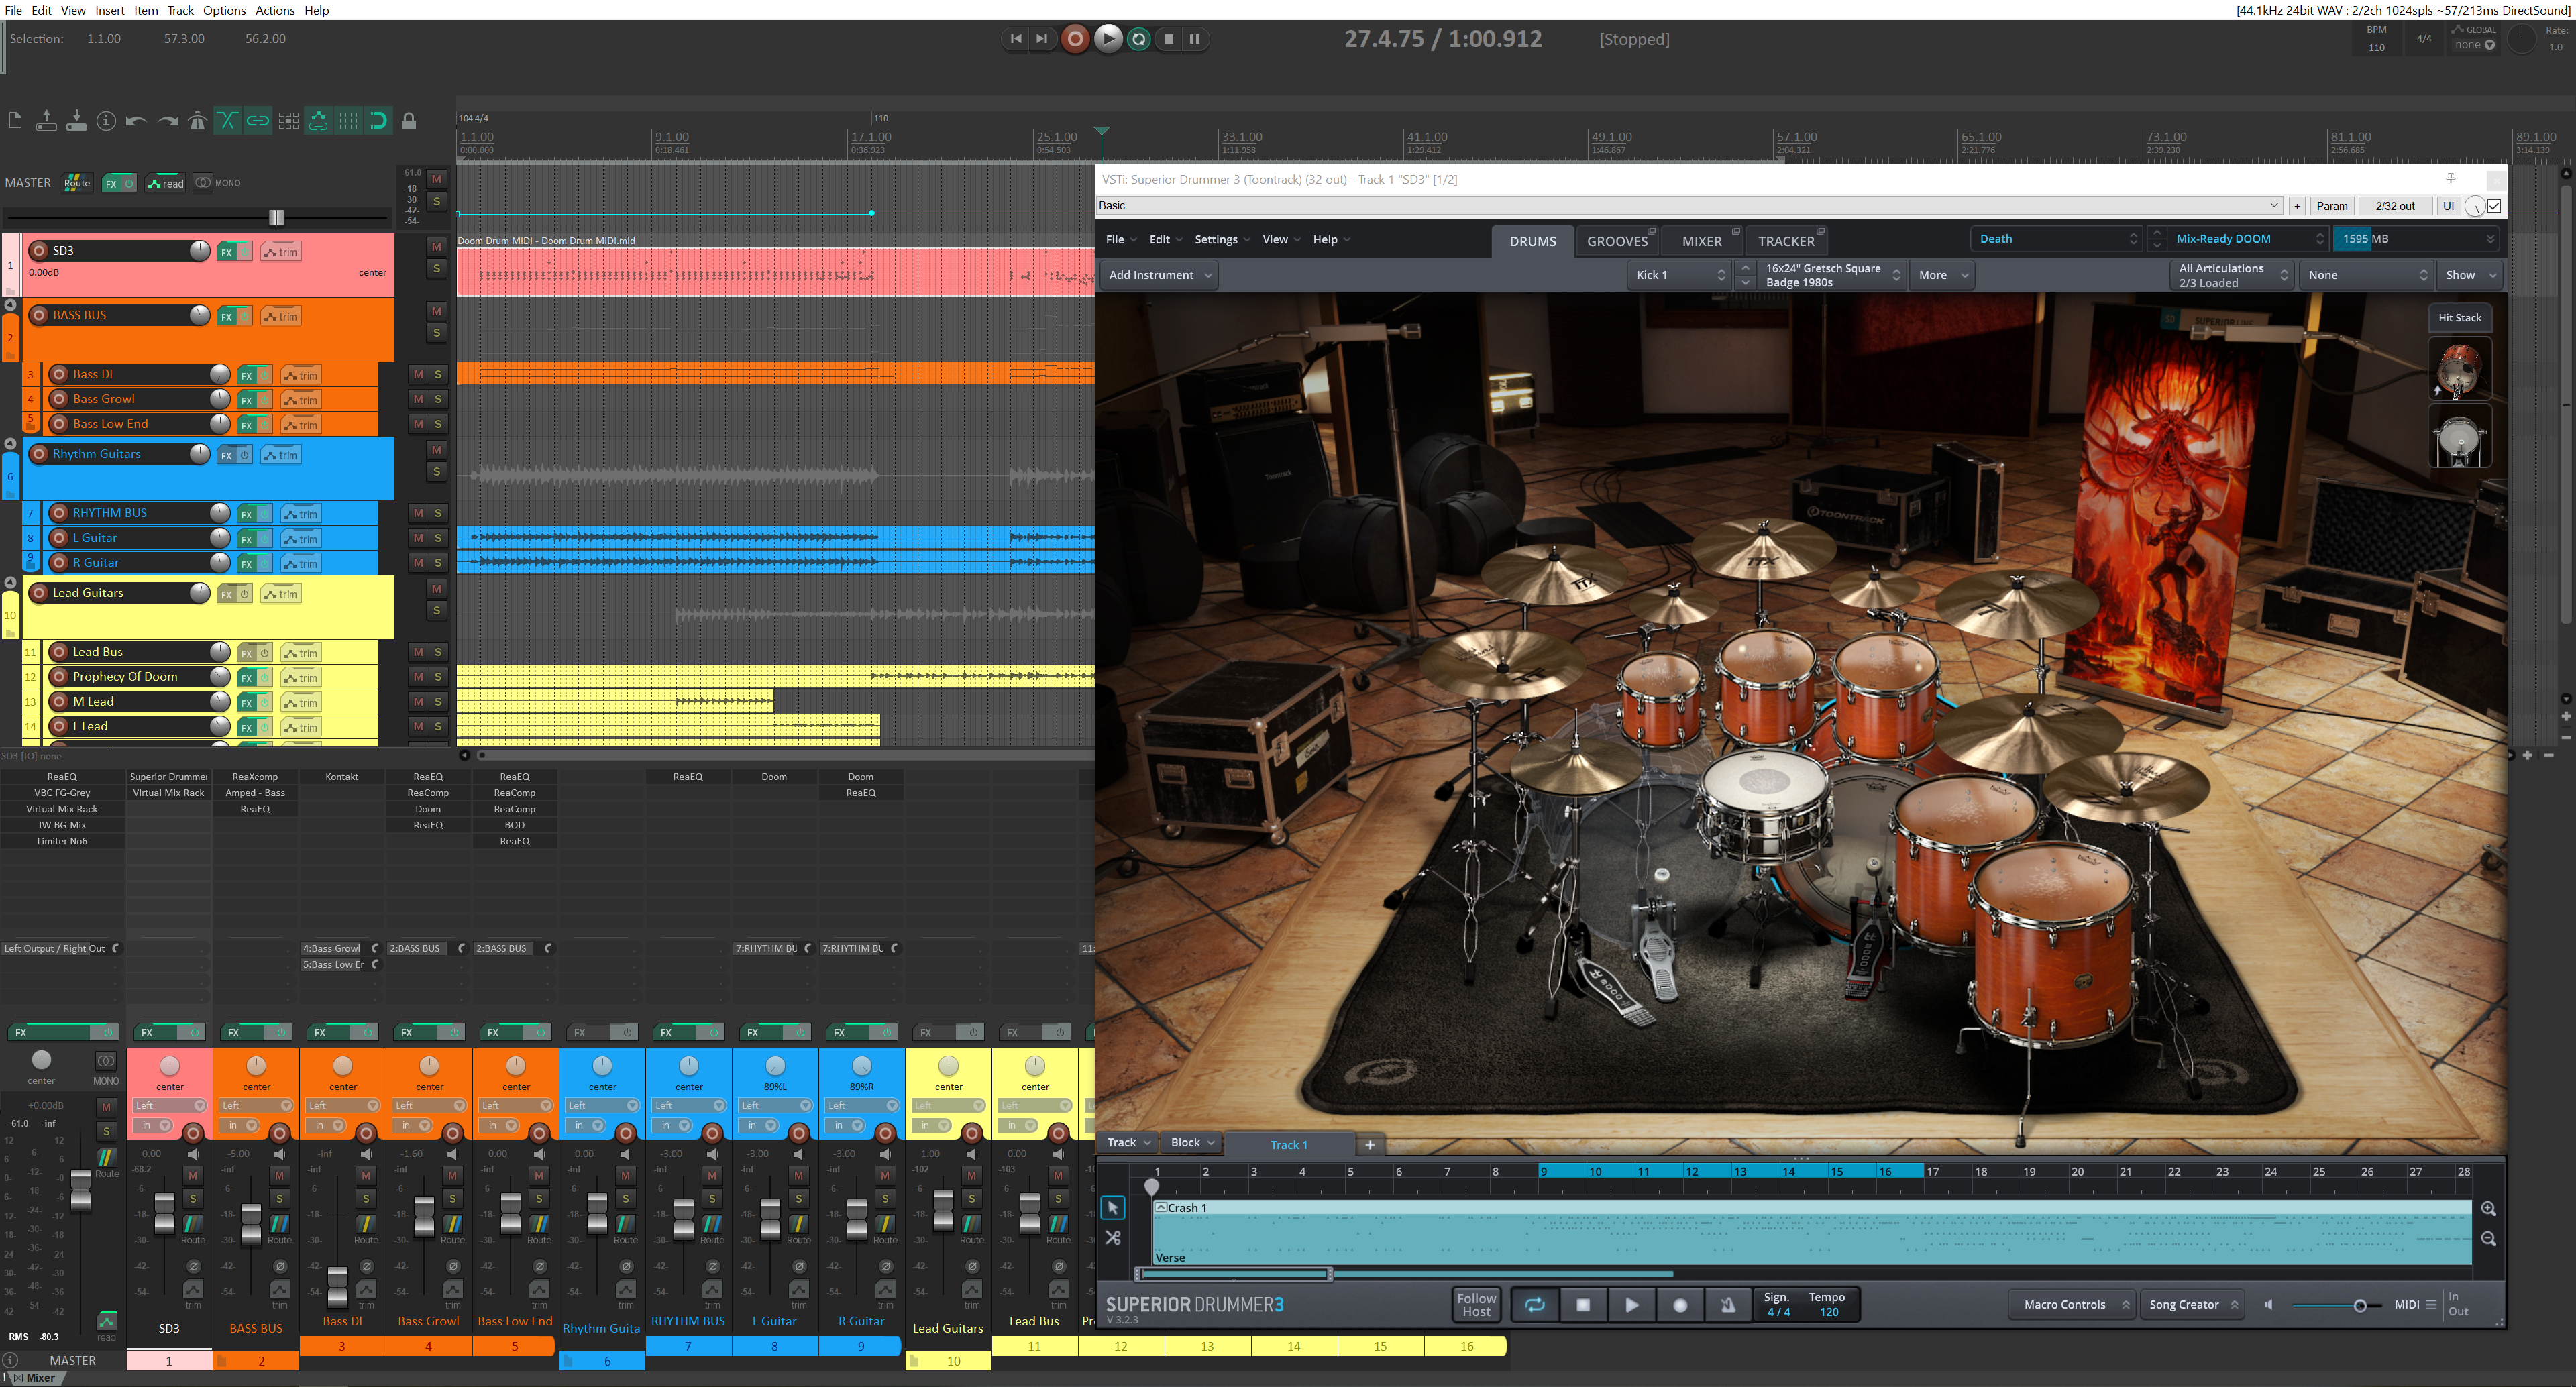The height and width of the screenshot is (1387, 2576).
Task: Toggle master track FX bypass power button
Action: coord(129,183)
